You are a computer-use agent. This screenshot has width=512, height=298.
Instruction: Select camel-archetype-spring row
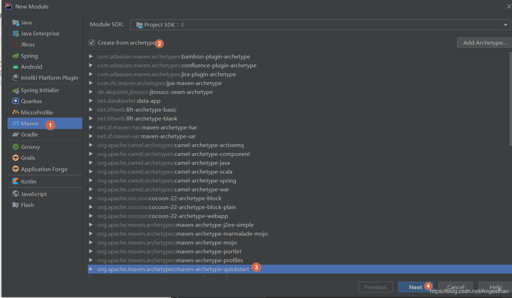tap(298, 180)
